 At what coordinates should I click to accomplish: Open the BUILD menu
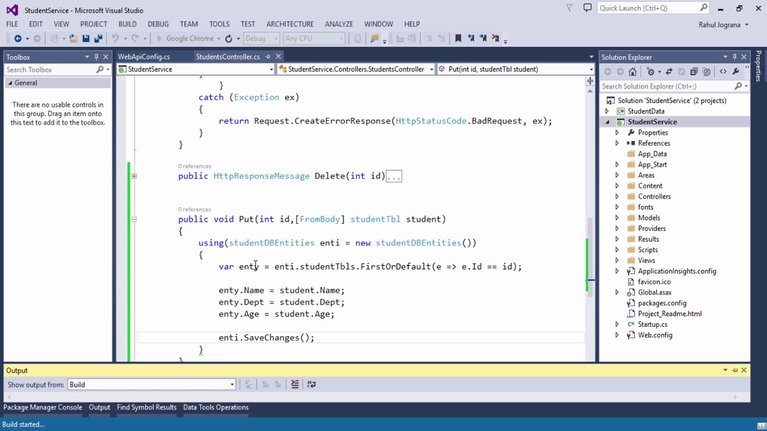127,24
